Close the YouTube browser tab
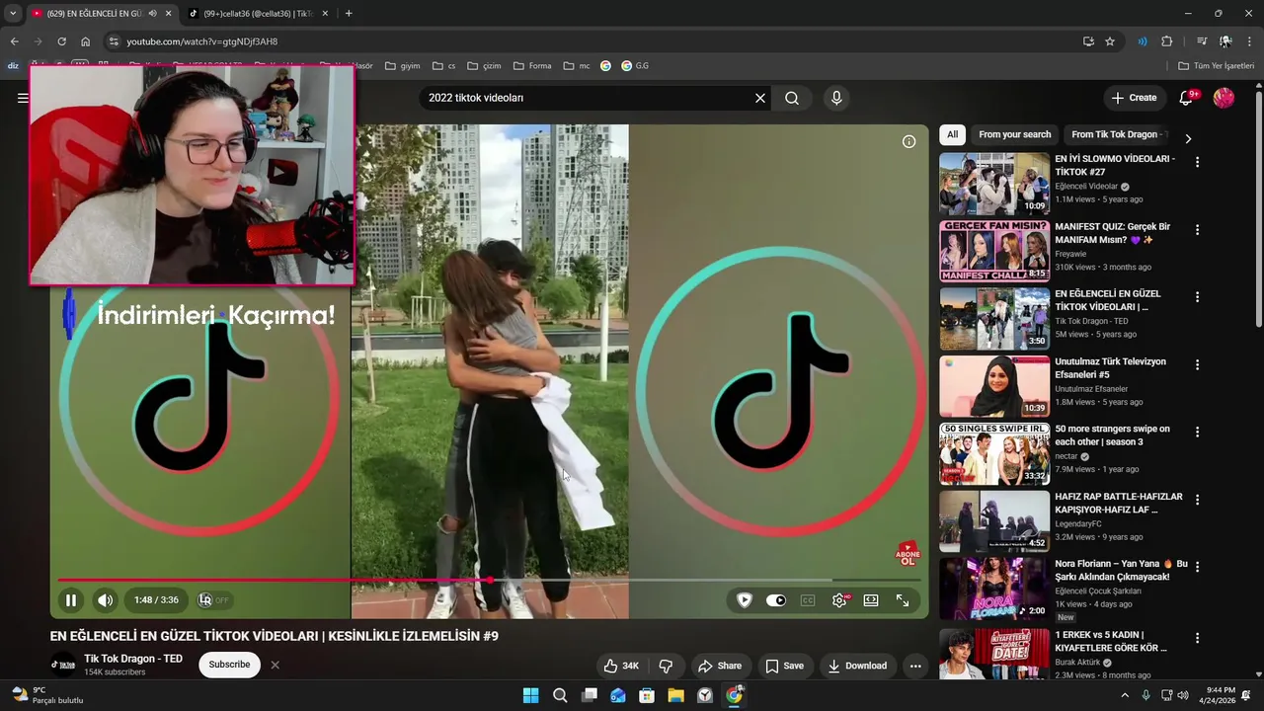The height and width of the screenshot is (711, 1264). tap(168, 14)
